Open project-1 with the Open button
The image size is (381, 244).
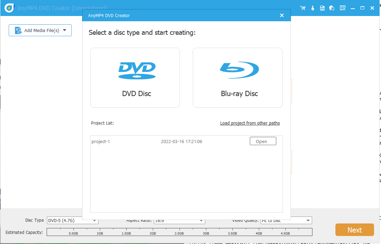263,141
